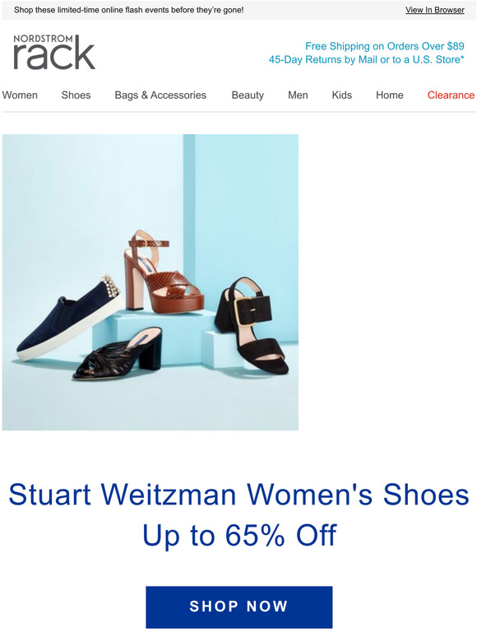Open the red Clearance link
The image size is (477, 637).
[x=451, y=95]
